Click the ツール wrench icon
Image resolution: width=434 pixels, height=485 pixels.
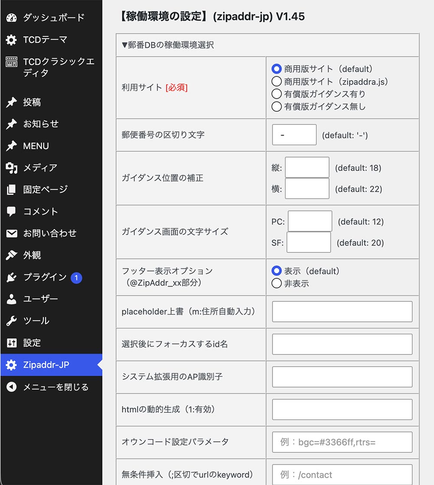[x=11, y=321]
